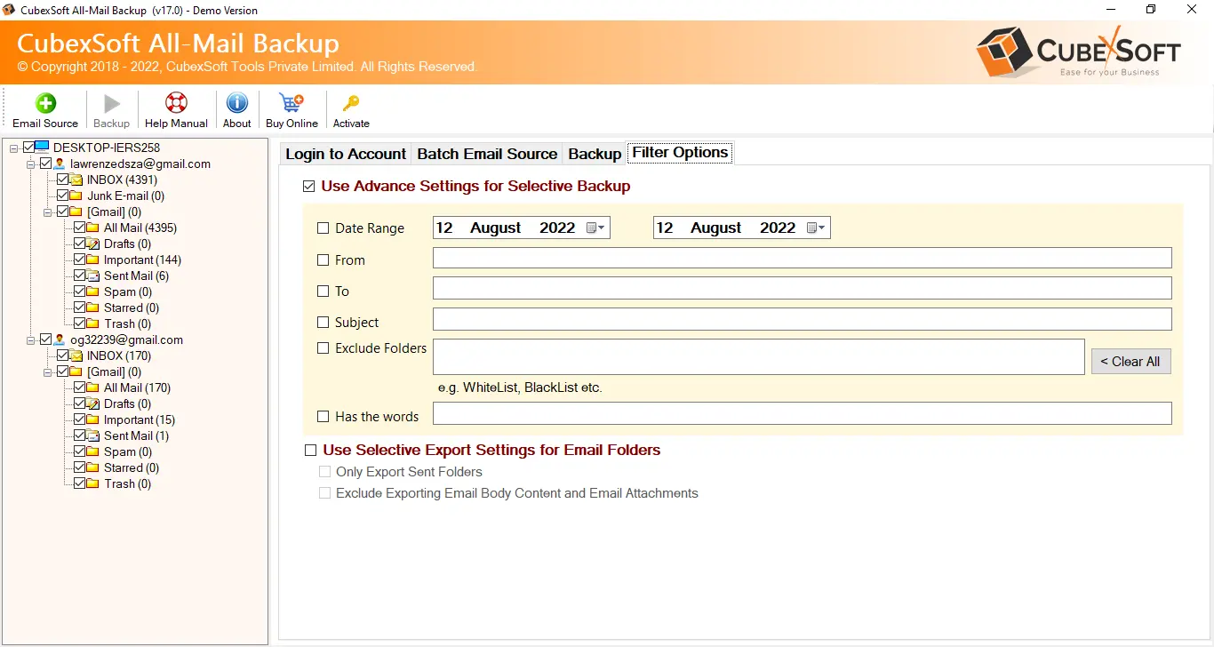Collapse [Gmail] folder under og32239 account
The image size is (1214, 647).
[48, 371]
